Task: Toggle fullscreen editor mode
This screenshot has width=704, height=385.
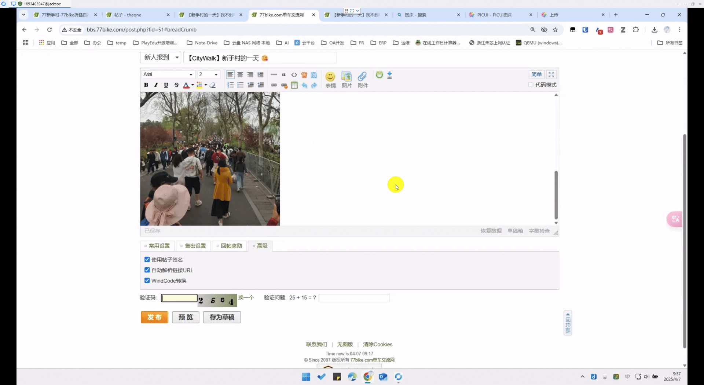Action: [x=551, y=74]
